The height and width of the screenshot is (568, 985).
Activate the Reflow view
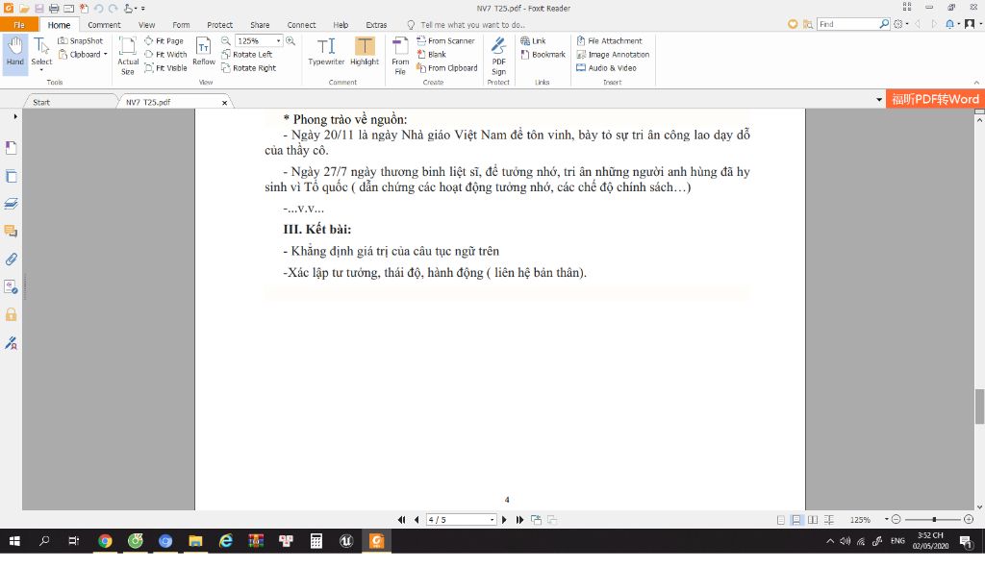point(204,52)
